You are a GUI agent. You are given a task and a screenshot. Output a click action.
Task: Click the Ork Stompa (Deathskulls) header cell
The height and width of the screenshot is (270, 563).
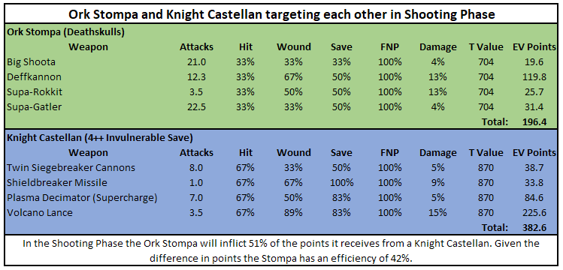(65, 32)
